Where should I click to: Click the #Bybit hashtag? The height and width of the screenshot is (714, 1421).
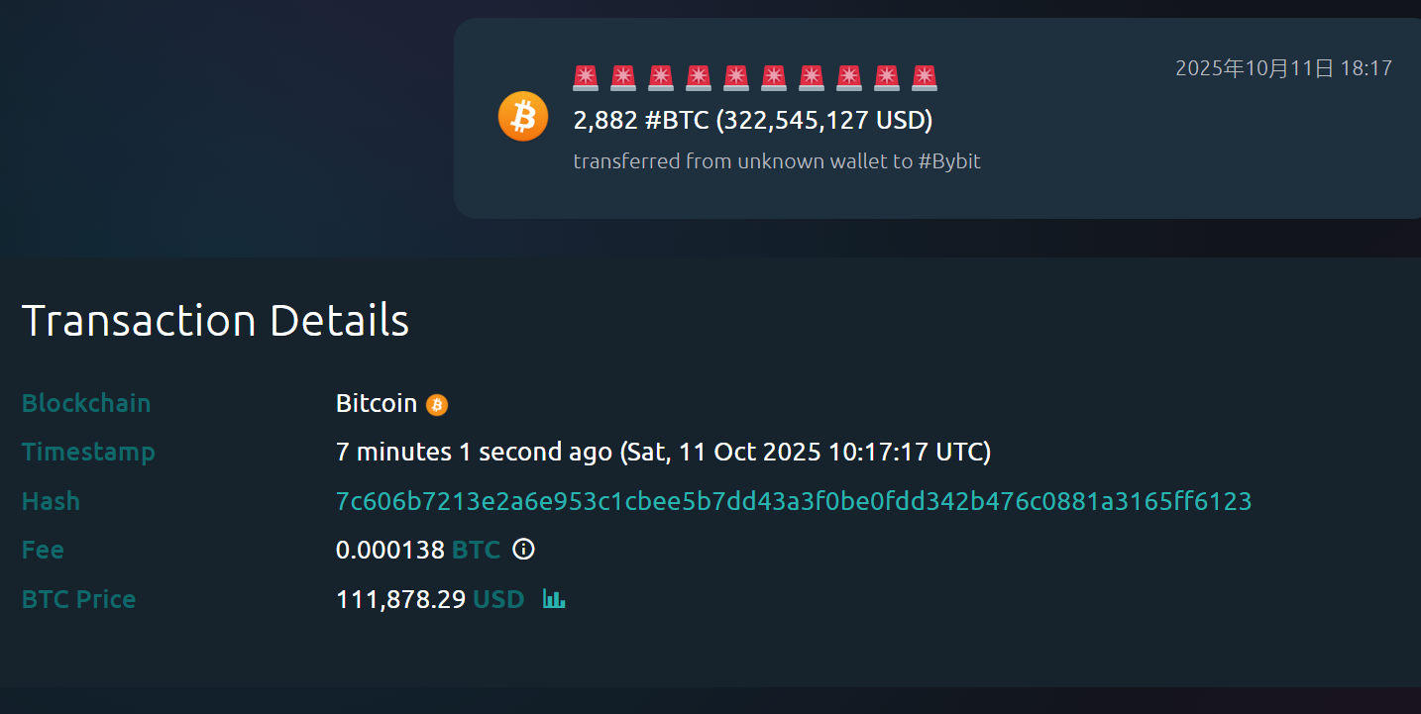click(949, 161)
